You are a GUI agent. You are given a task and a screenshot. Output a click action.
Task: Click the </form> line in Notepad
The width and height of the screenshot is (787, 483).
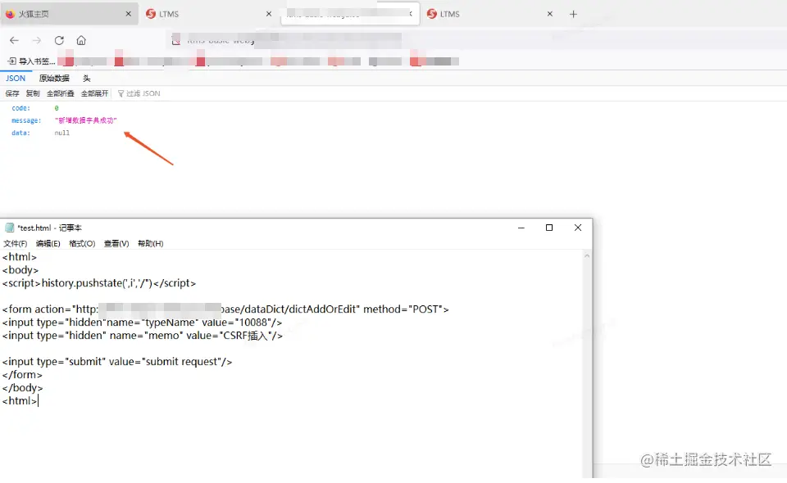coord(23,374)
